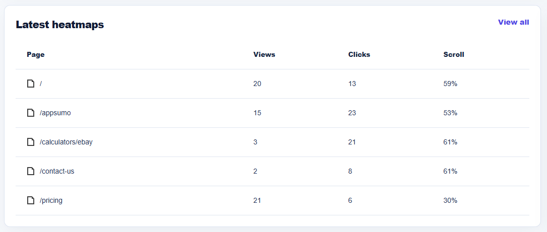
Task: Click the Clicks column header
Action: 359,55
